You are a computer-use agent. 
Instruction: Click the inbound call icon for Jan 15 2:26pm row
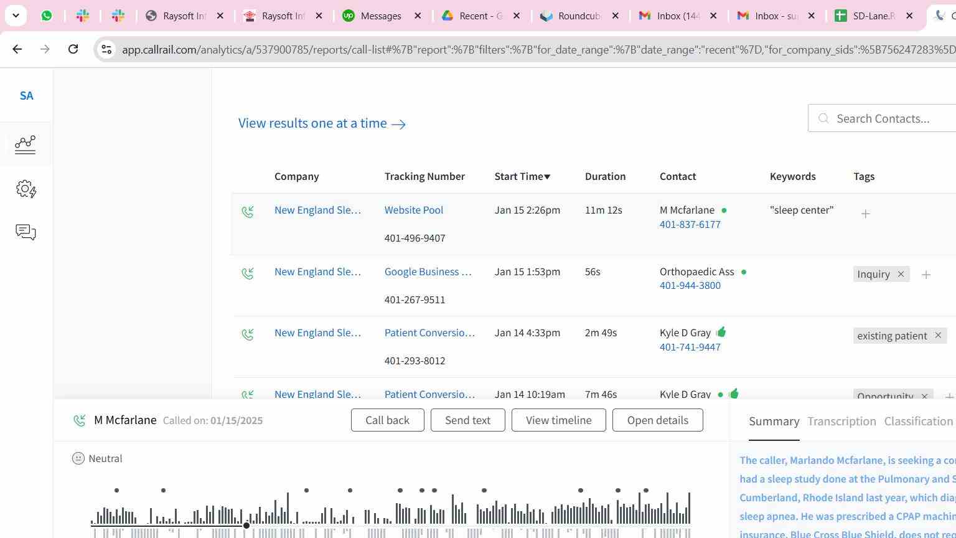(248, 212)
